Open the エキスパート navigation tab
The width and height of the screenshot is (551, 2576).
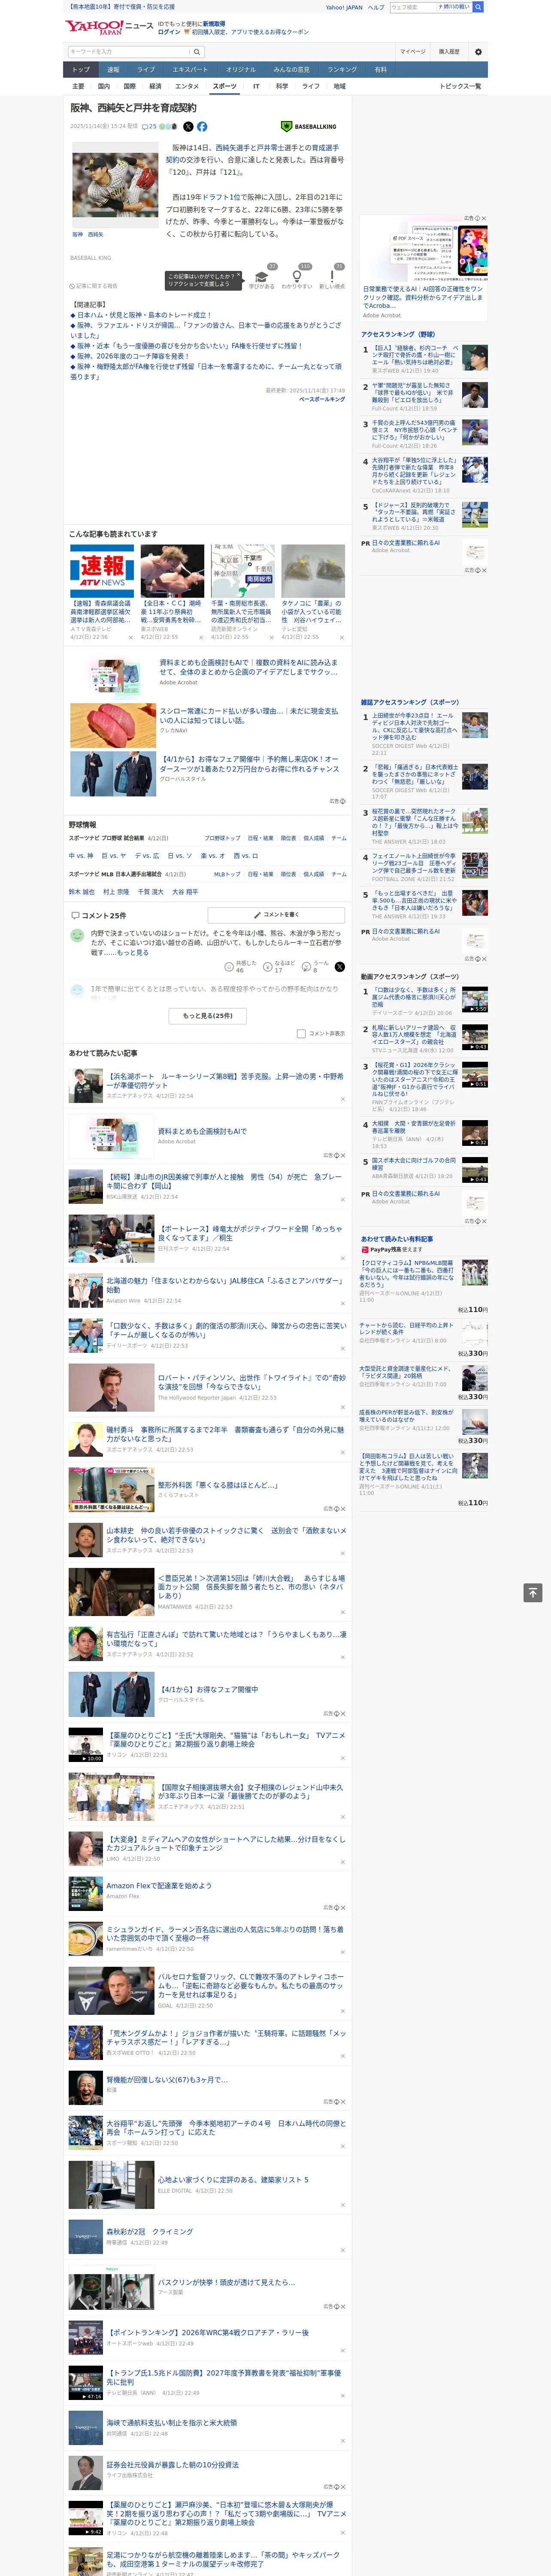(x=190, y=70)
